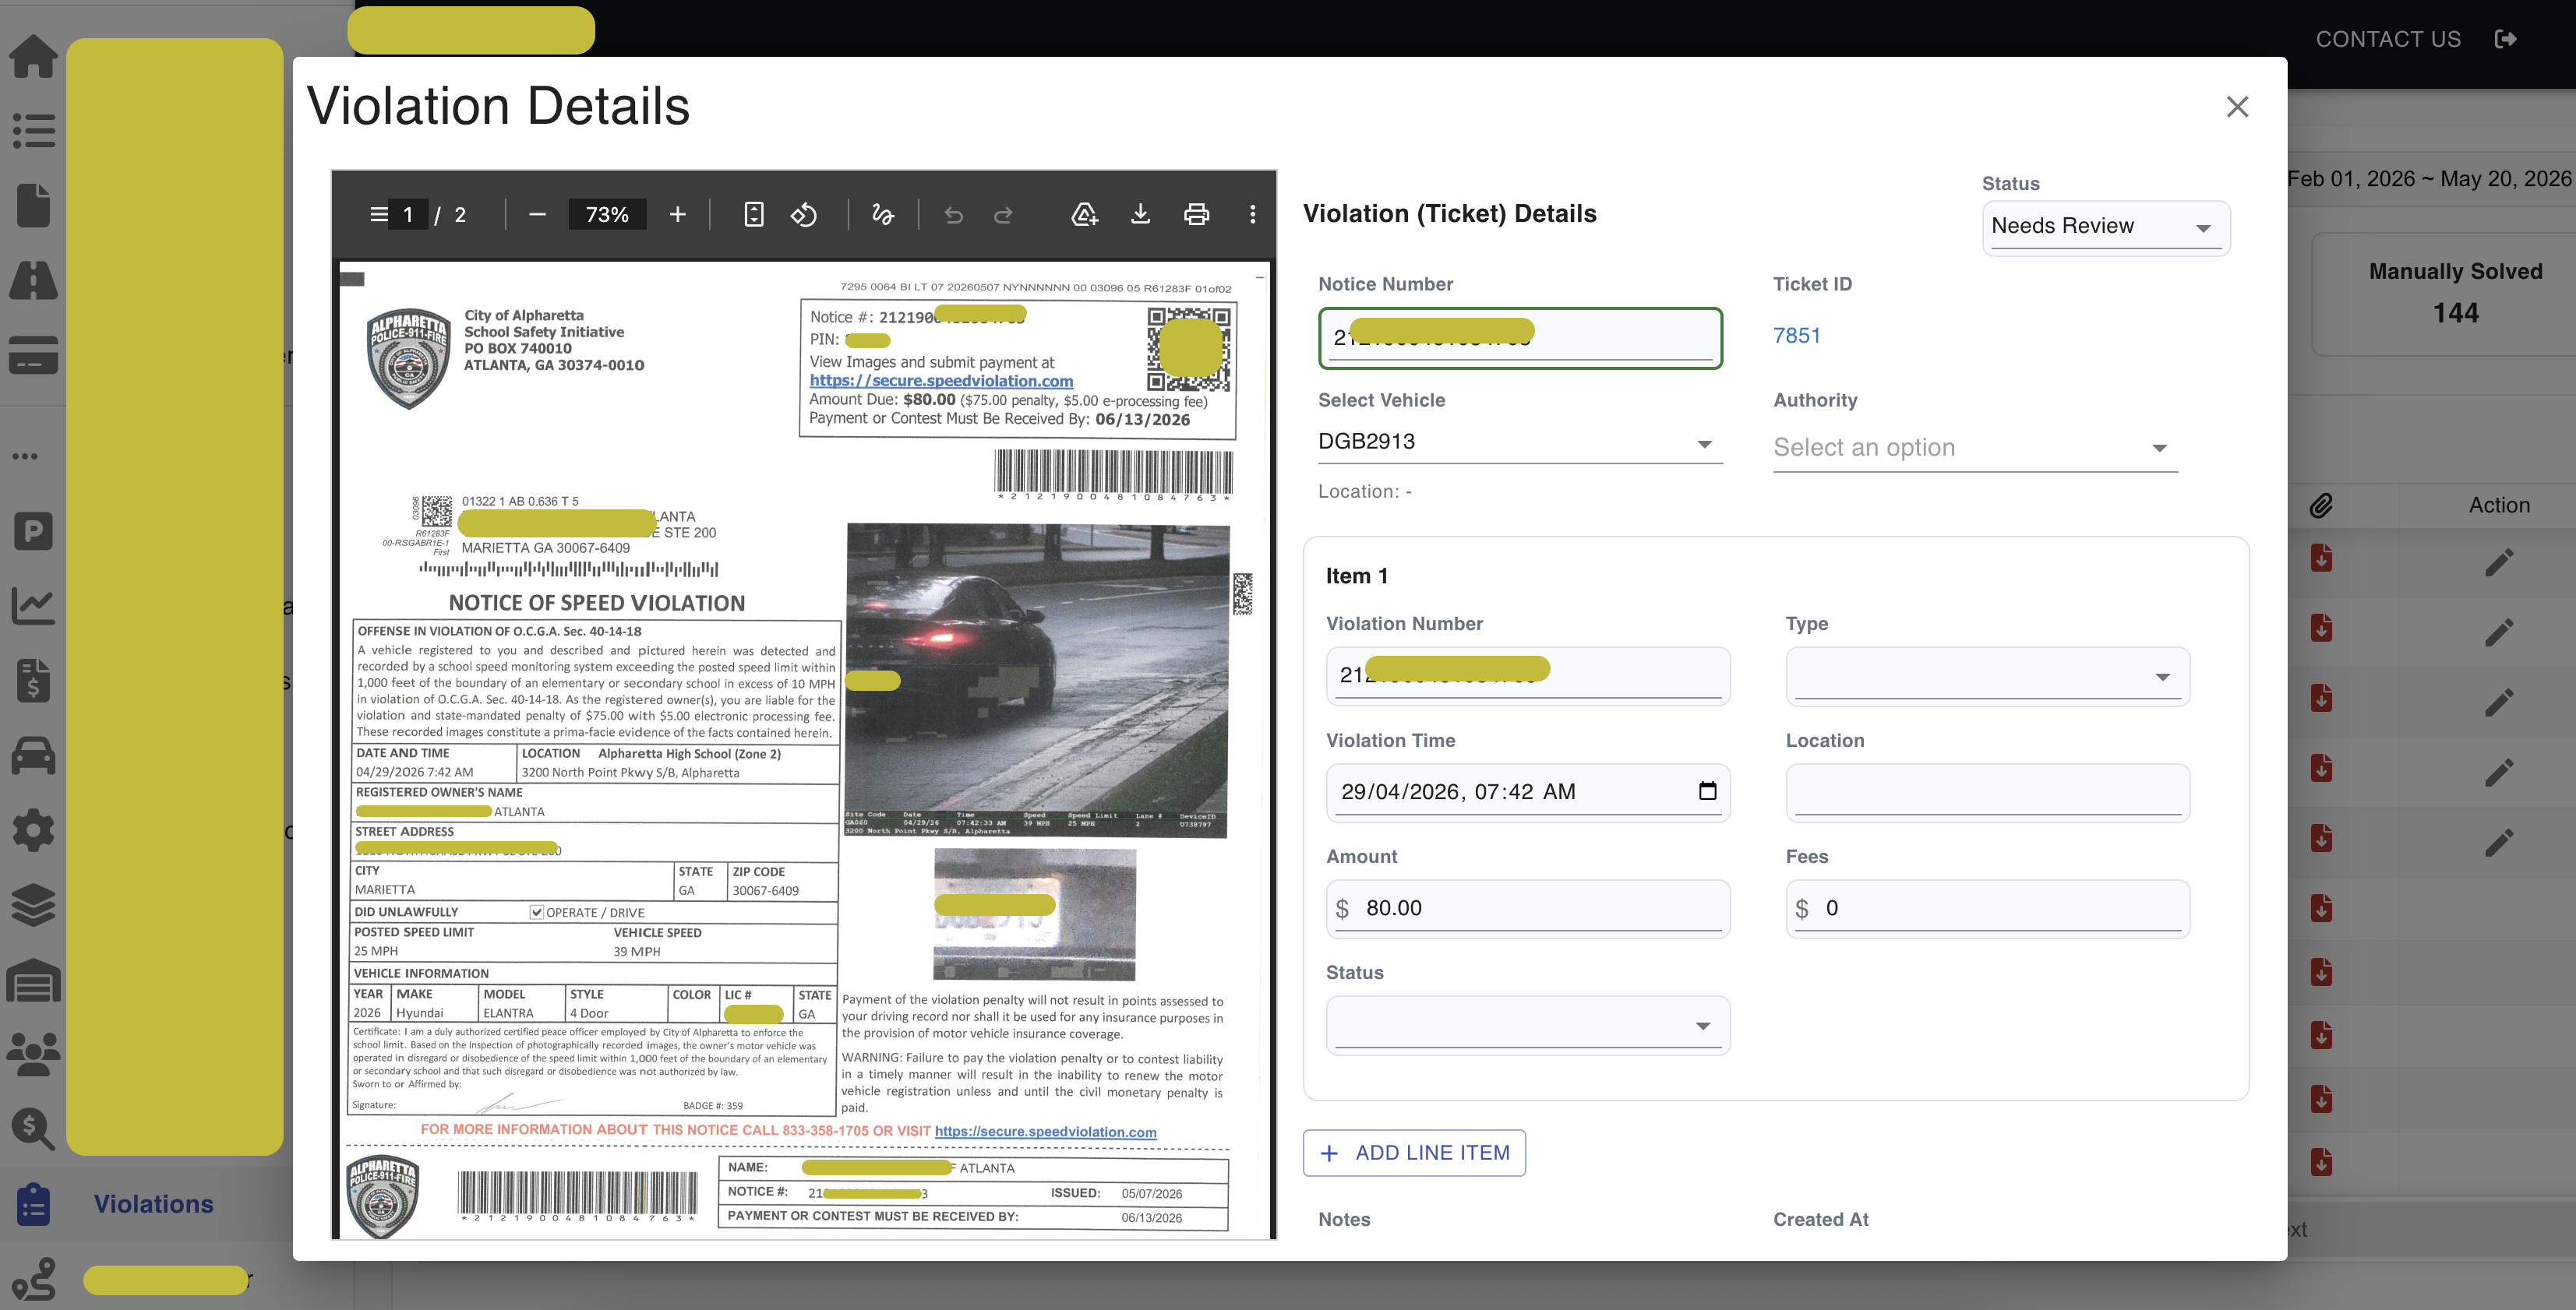Select Violations in the sidebar menu
2576x1310 pixels.
point(154,1204)
